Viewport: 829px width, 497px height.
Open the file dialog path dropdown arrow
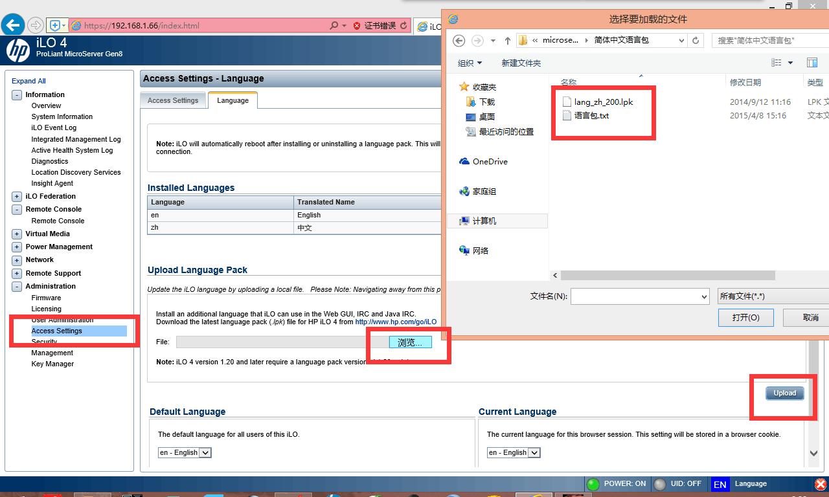coord(681,40)
